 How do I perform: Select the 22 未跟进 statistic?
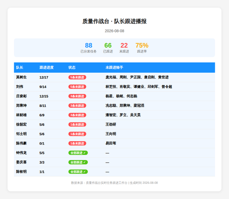(124, 48)
